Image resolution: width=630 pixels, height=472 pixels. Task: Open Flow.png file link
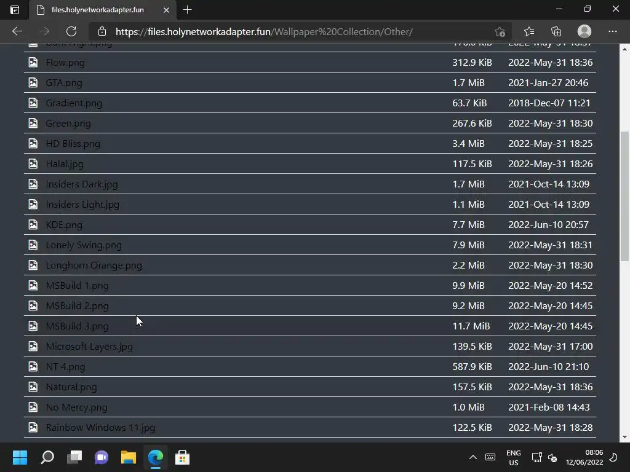point(65,63)
